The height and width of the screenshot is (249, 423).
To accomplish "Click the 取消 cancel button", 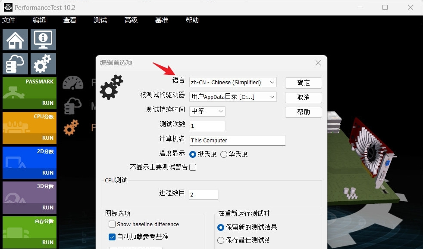I will coord(304,98).
